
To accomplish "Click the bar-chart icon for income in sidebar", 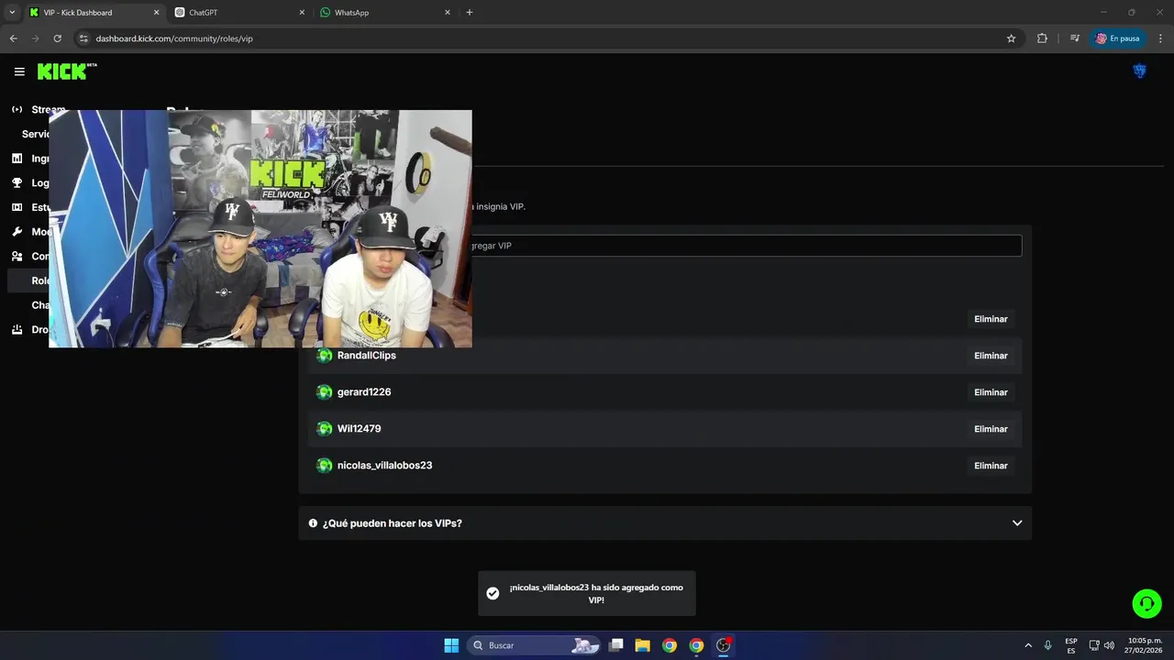I will click(17, 159).
